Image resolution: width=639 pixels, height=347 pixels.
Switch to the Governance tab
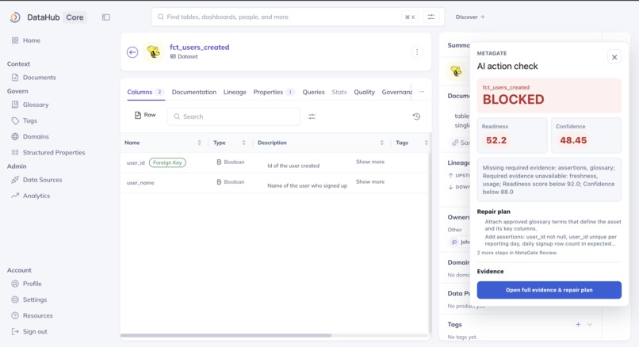pyautogui.click(x=397, y=92)
